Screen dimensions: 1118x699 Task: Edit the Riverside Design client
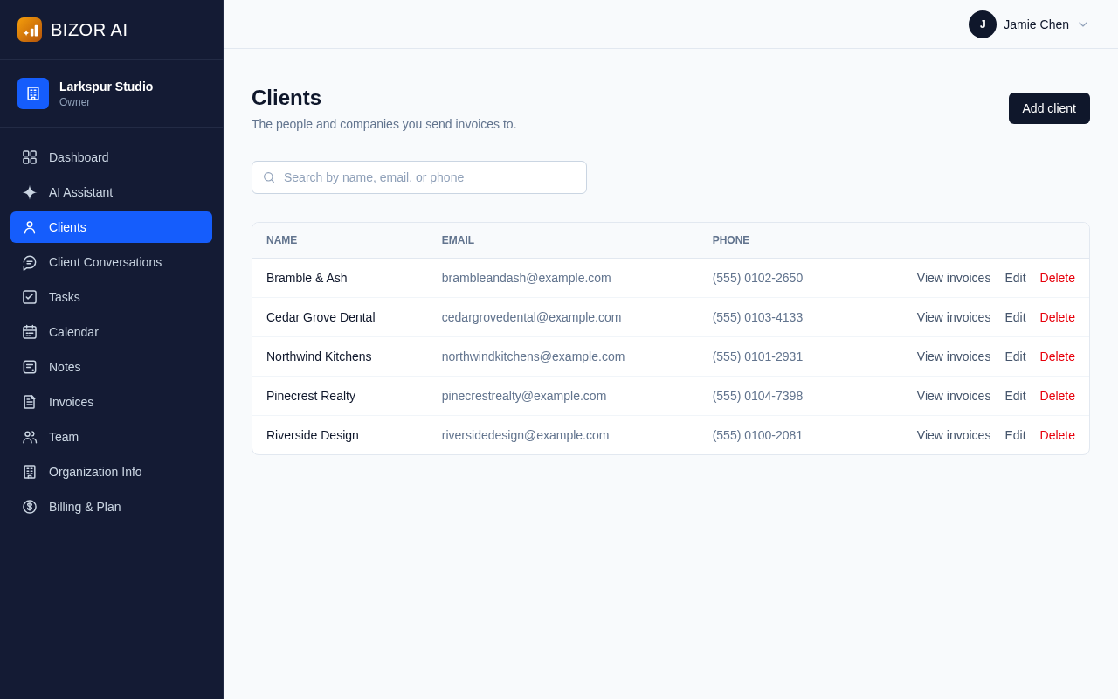coord(1015,435)
